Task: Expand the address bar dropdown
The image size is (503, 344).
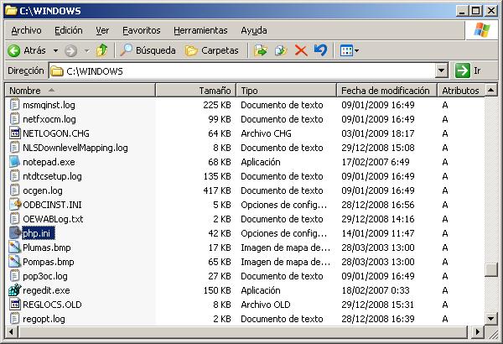Action: coord(442,71)
